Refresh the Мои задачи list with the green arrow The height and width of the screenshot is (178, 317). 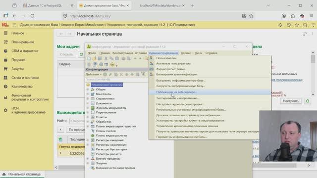click(81, 54)
